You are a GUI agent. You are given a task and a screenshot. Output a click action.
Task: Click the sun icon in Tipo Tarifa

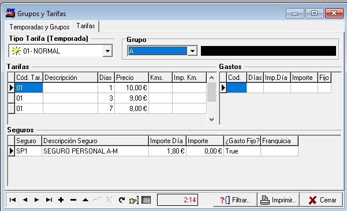16,51
